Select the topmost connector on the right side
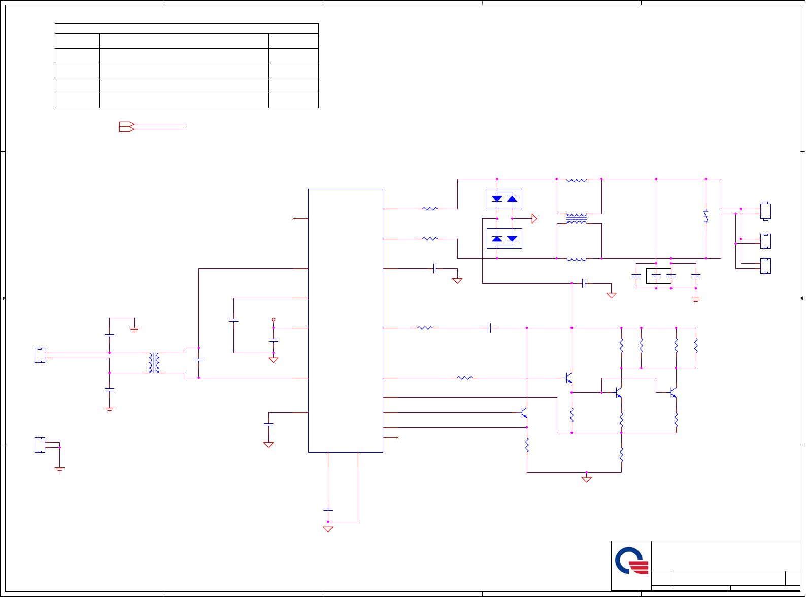 (765, 211)
